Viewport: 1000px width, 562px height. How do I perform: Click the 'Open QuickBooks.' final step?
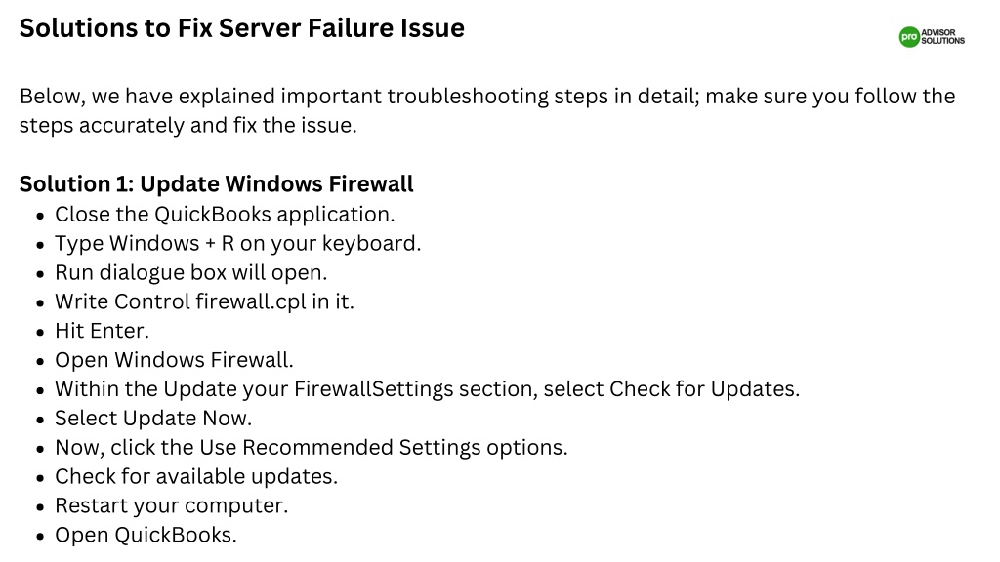pyautogui.click(x=146, y=535)
